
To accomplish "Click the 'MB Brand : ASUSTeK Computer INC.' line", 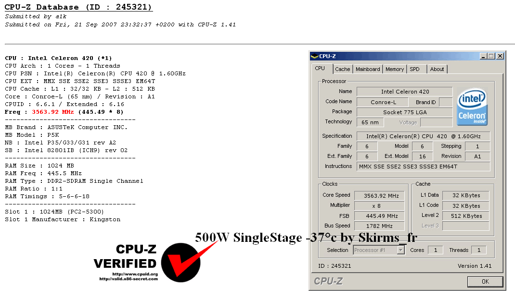I will 66,127.
